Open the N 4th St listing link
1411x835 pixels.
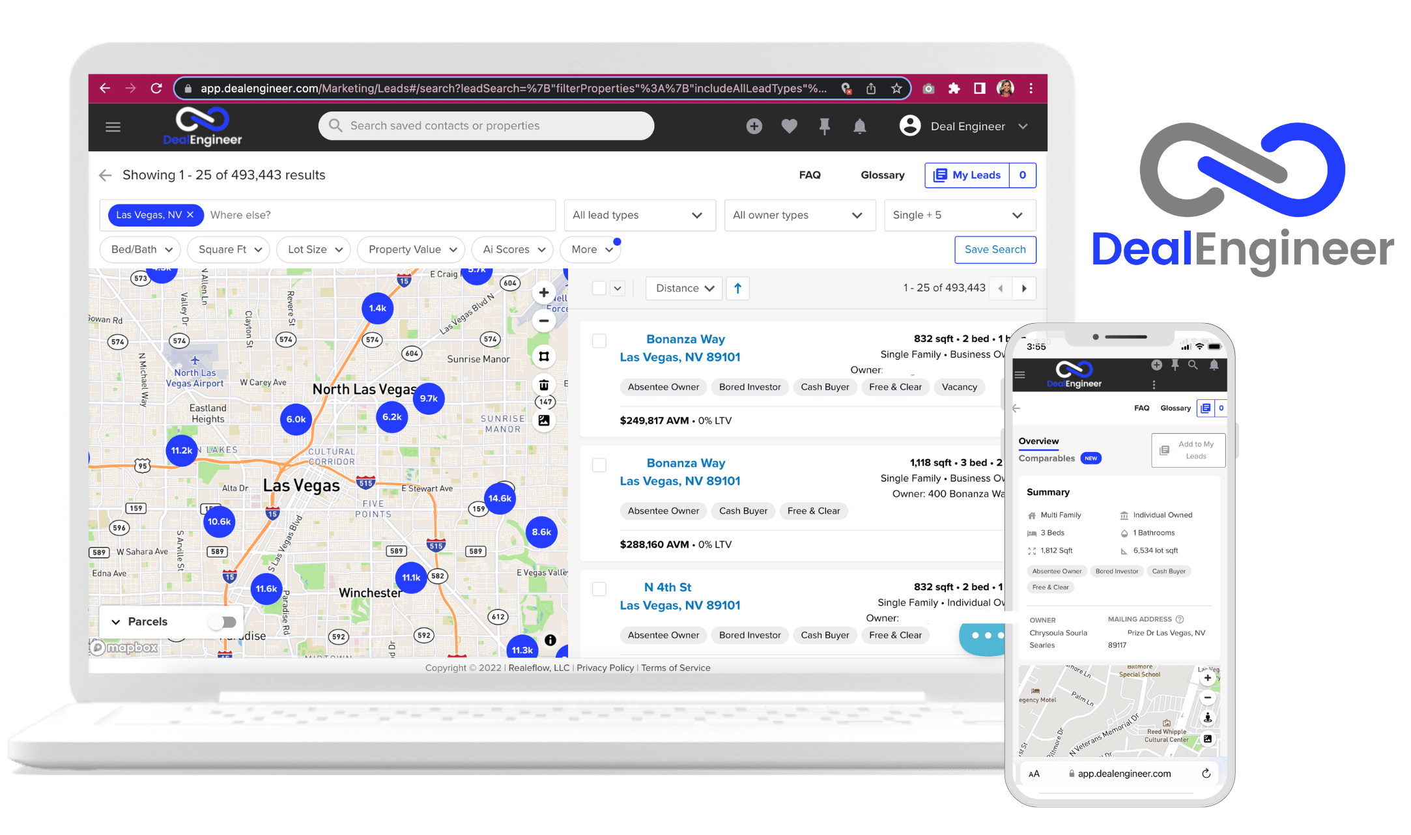680,596
